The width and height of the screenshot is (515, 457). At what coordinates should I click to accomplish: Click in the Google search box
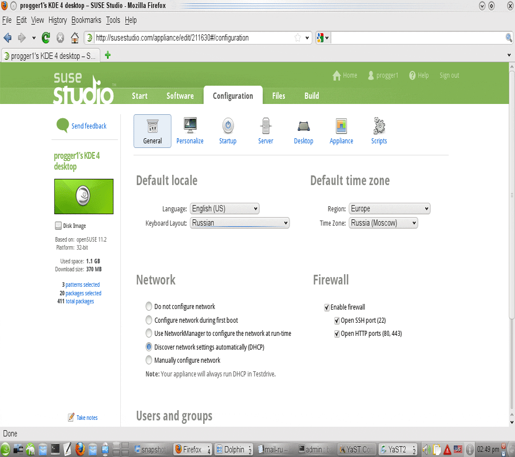(x=418, y=38)
